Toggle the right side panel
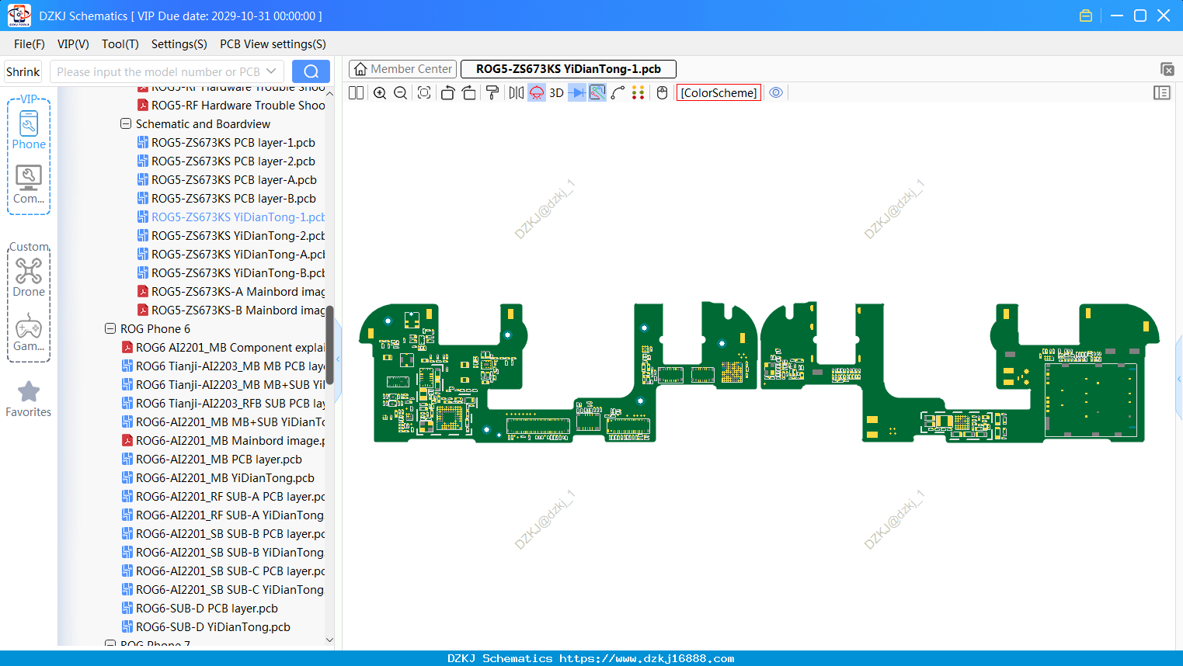Viewport: 1183px width, 666px height. [x=1162, y=93]
